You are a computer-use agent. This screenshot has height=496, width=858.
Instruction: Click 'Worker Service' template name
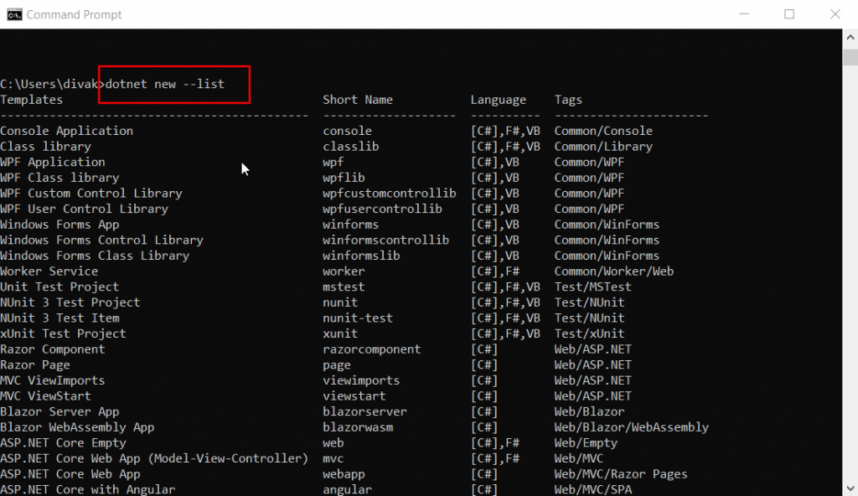pos(49,271)
